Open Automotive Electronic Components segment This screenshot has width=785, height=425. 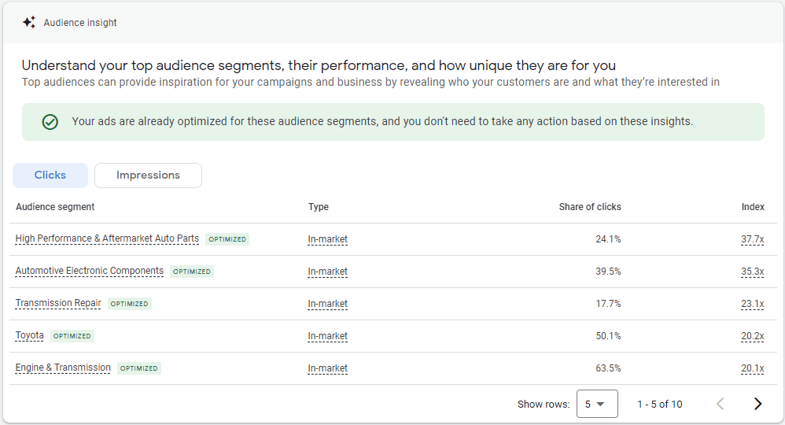point(90,271)
